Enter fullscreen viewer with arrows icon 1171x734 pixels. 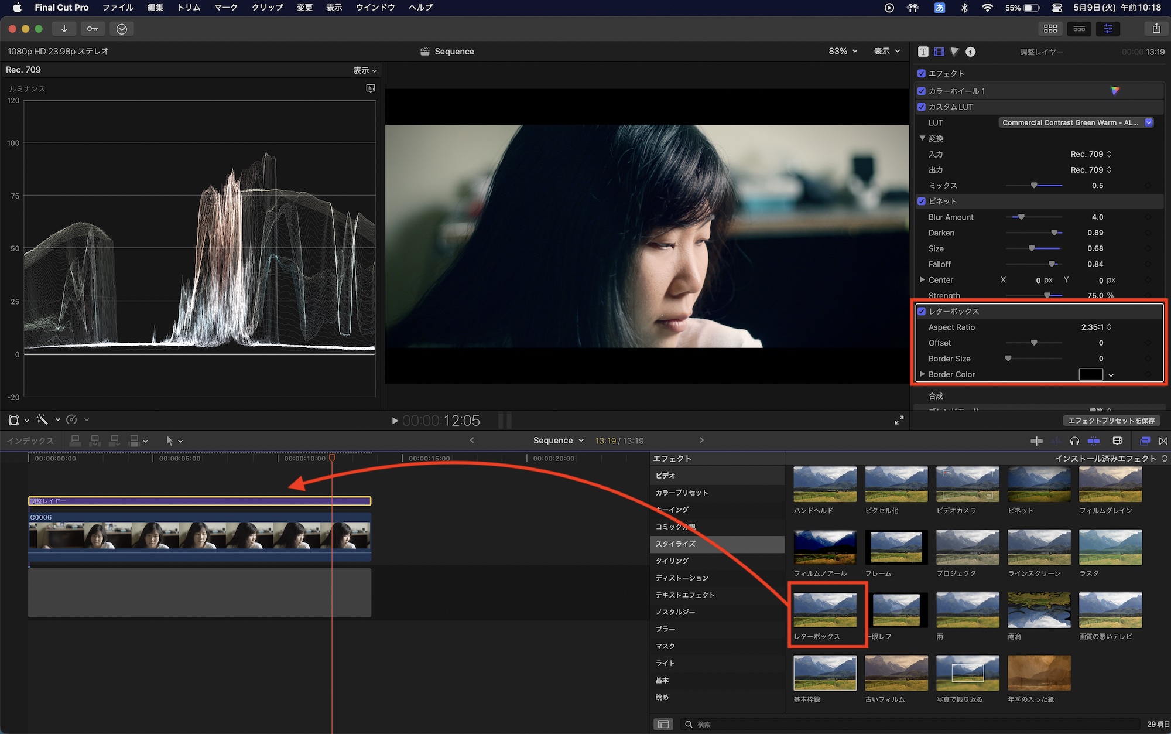click(x=899, y=420)
